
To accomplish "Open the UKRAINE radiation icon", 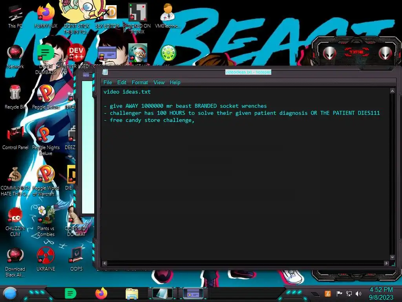I will pos(46,260).
